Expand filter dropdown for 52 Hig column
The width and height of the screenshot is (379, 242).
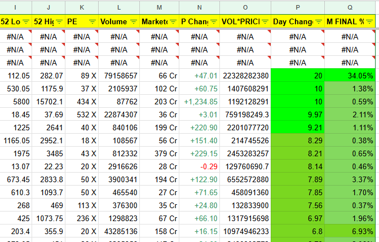point(58,21)
